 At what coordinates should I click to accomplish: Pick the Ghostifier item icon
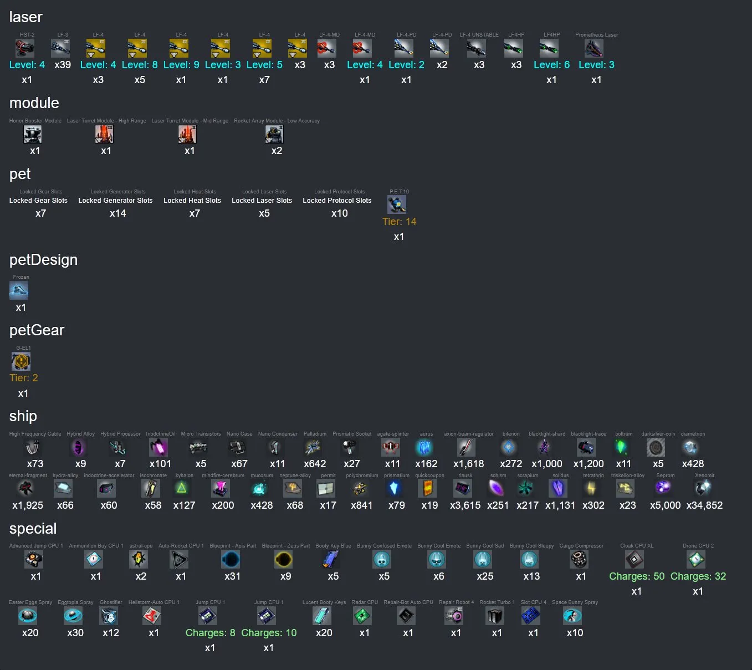(x=109, y=616)
